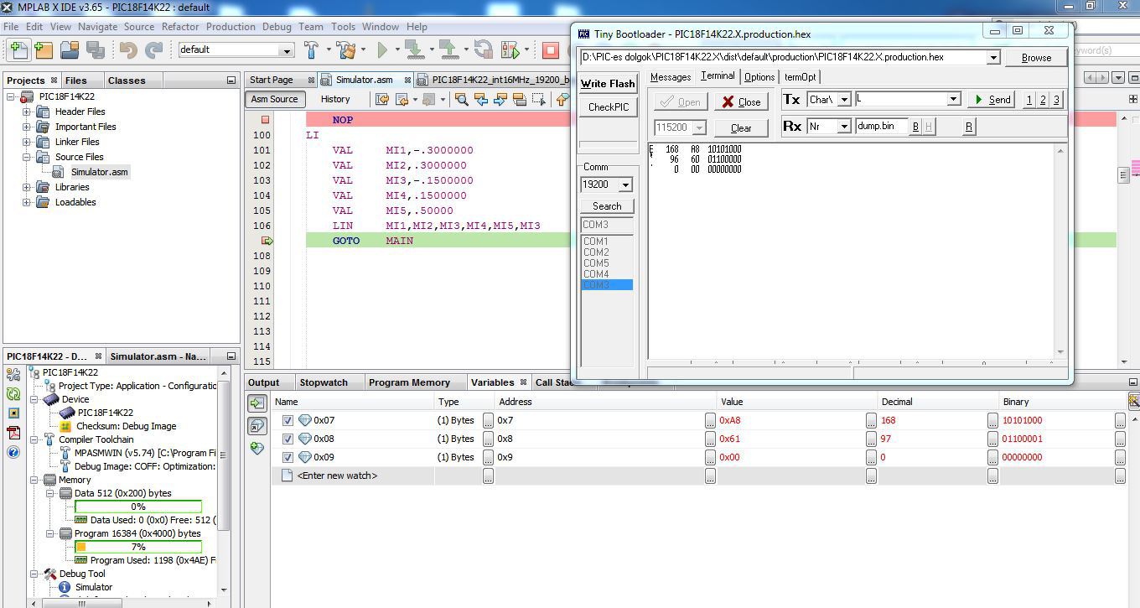Click the Data memory 0% usage bar
This screenshot has height=608, width=1140.
(138, 507)
